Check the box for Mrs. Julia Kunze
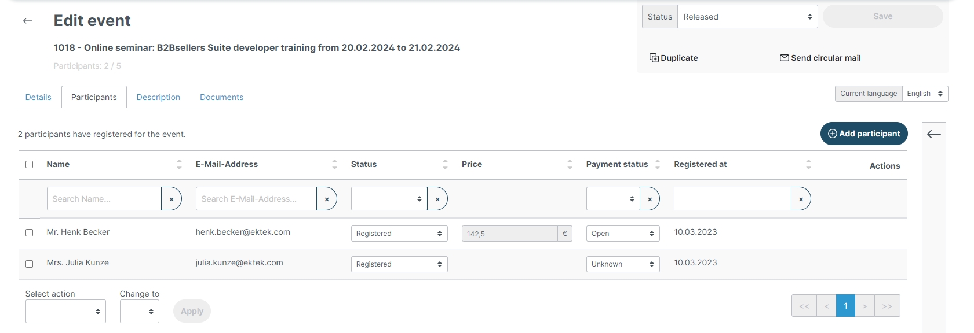The height and width of the screenshot is (333, 974). click(30, 264)
